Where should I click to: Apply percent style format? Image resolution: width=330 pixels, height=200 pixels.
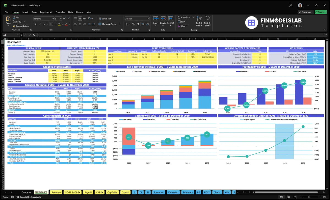(134, 24)
